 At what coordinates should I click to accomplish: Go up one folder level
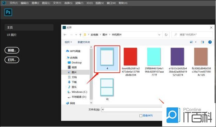80,35
